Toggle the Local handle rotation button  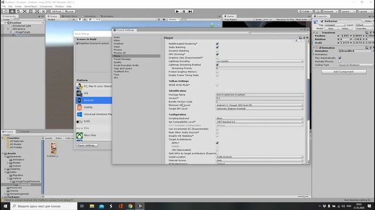(x=69, y=12)
